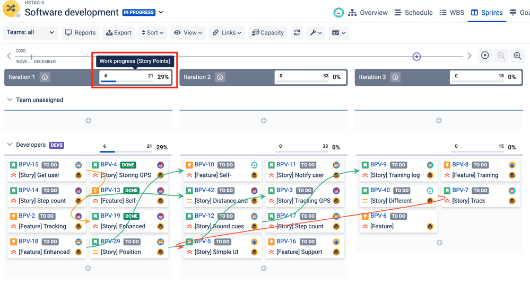Open the Sort dropdown
Screen dimensions: 530x286
coord(152,33)
